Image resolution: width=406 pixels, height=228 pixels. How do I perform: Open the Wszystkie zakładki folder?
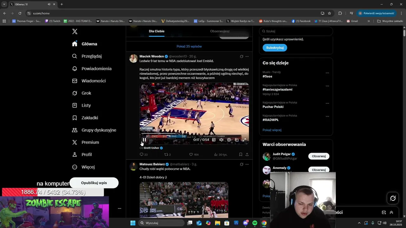point(390,21)
